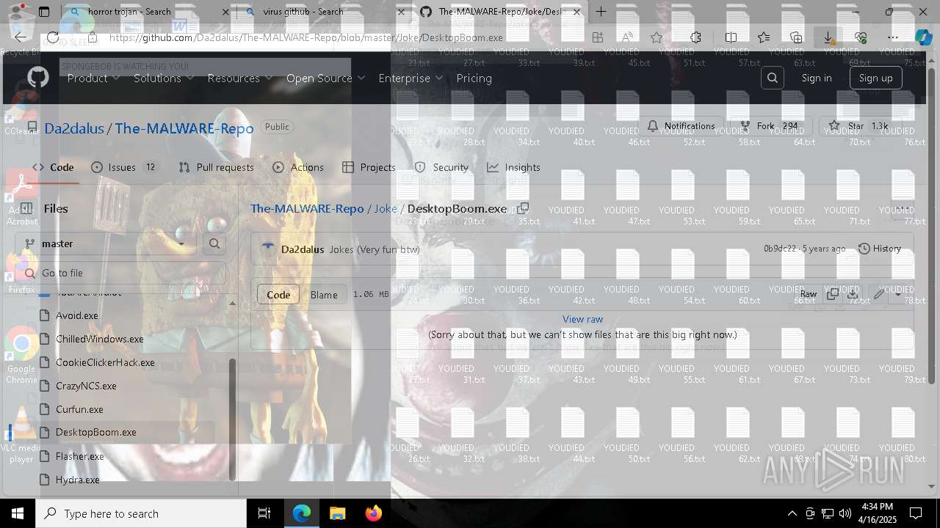Open the notification center icon
This screenshot has height=528, width=940.
point(916,513)
